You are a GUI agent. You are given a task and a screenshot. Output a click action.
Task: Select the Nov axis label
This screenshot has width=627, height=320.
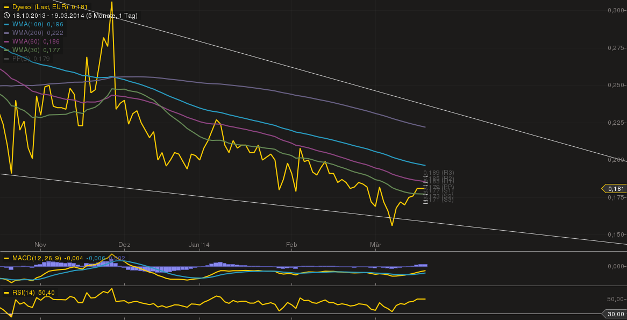[40, 244]
